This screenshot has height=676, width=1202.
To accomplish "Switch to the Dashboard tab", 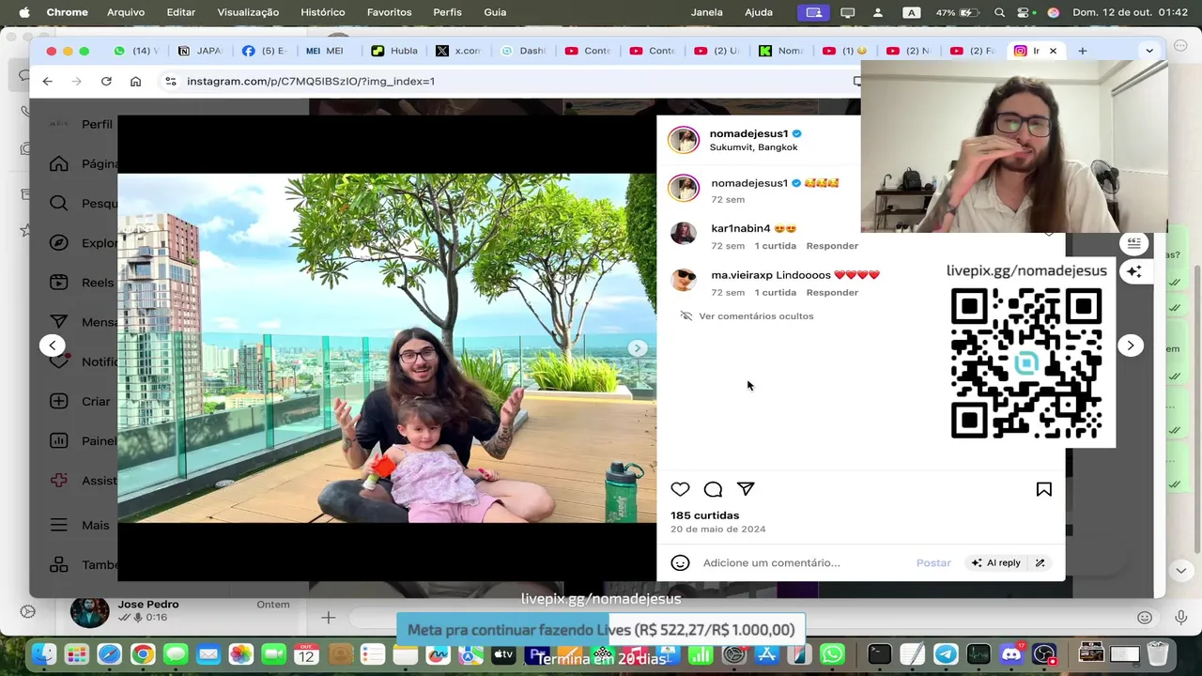I will [x=523, y=51].
